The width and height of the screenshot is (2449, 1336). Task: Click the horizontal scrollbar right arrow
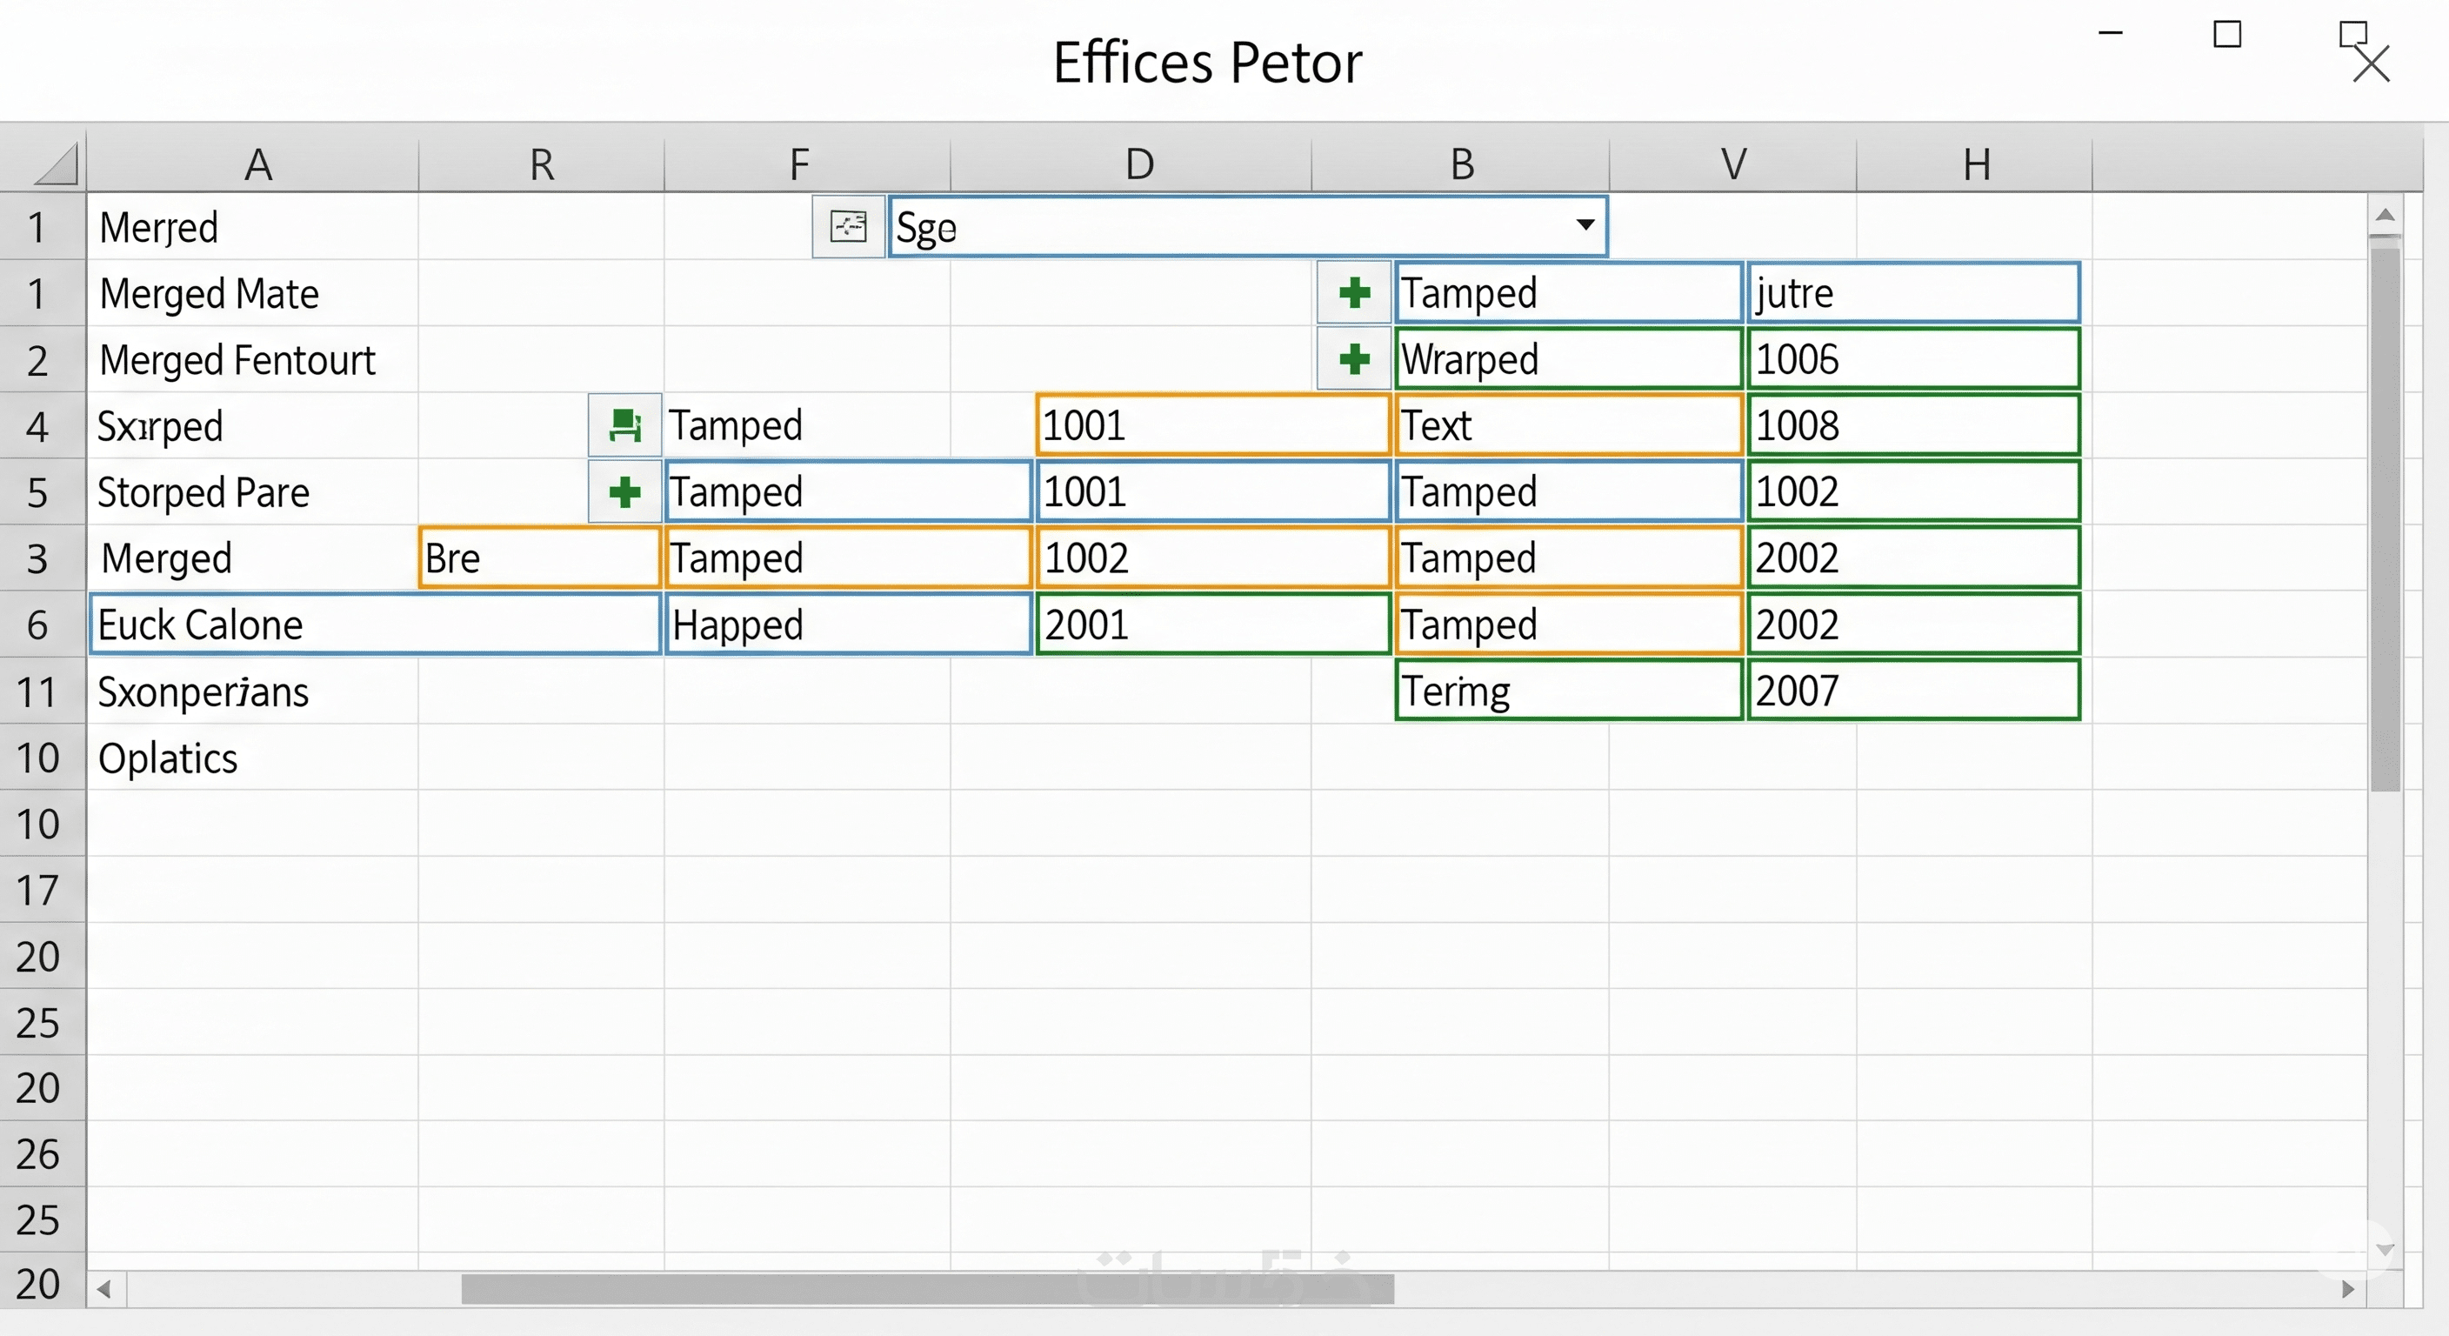(2348, 1289)
